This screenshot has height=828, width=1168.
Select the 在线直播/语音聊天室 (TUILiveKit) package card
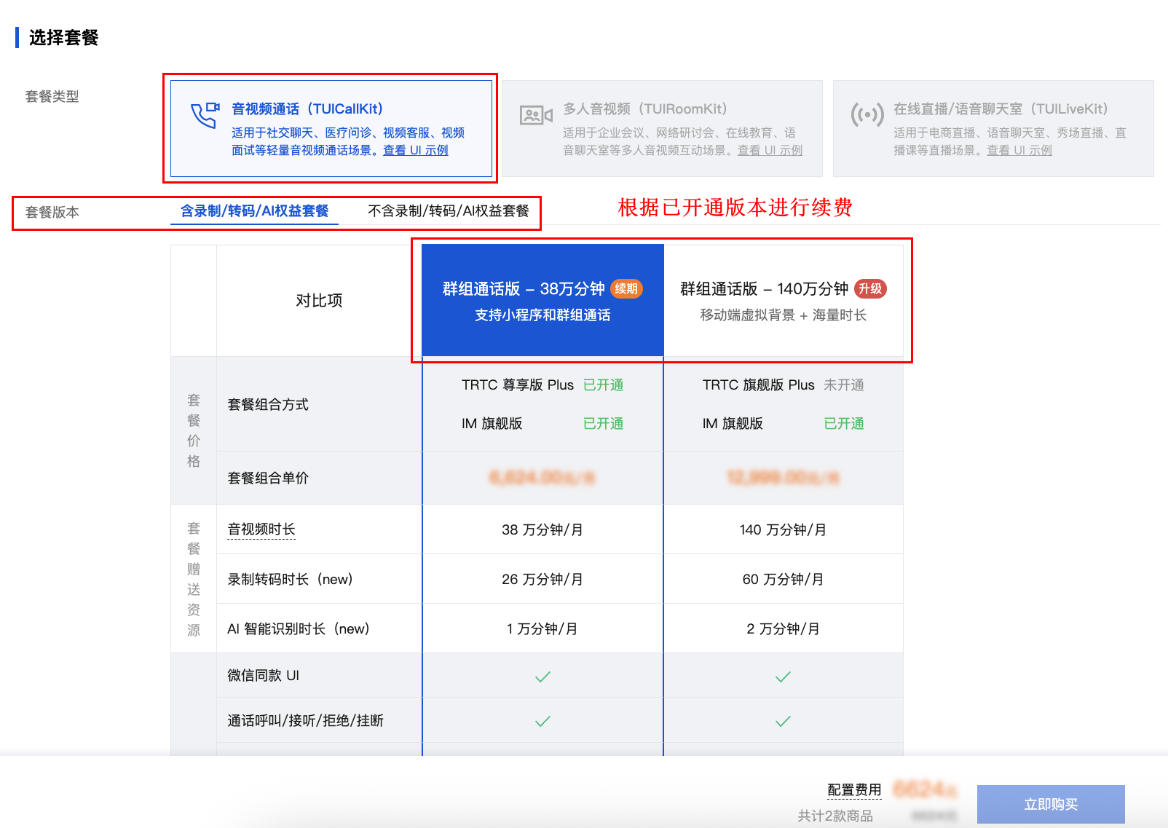coord(993,128)
